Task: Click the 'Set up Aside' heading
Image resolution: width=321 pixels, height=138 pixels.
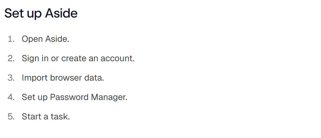Action: tap(41, 13)
